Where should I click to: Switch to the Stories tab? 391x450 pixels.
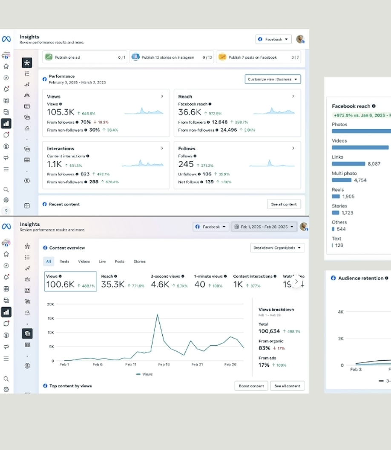point(139,262)
